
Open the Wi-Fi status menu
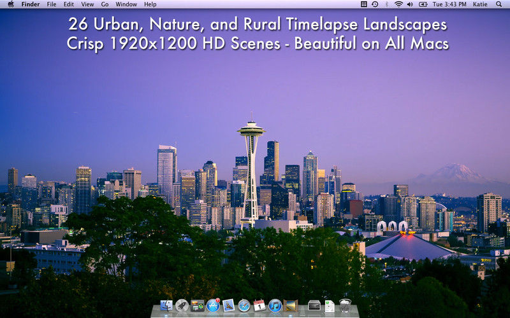[x=398, y=4]
